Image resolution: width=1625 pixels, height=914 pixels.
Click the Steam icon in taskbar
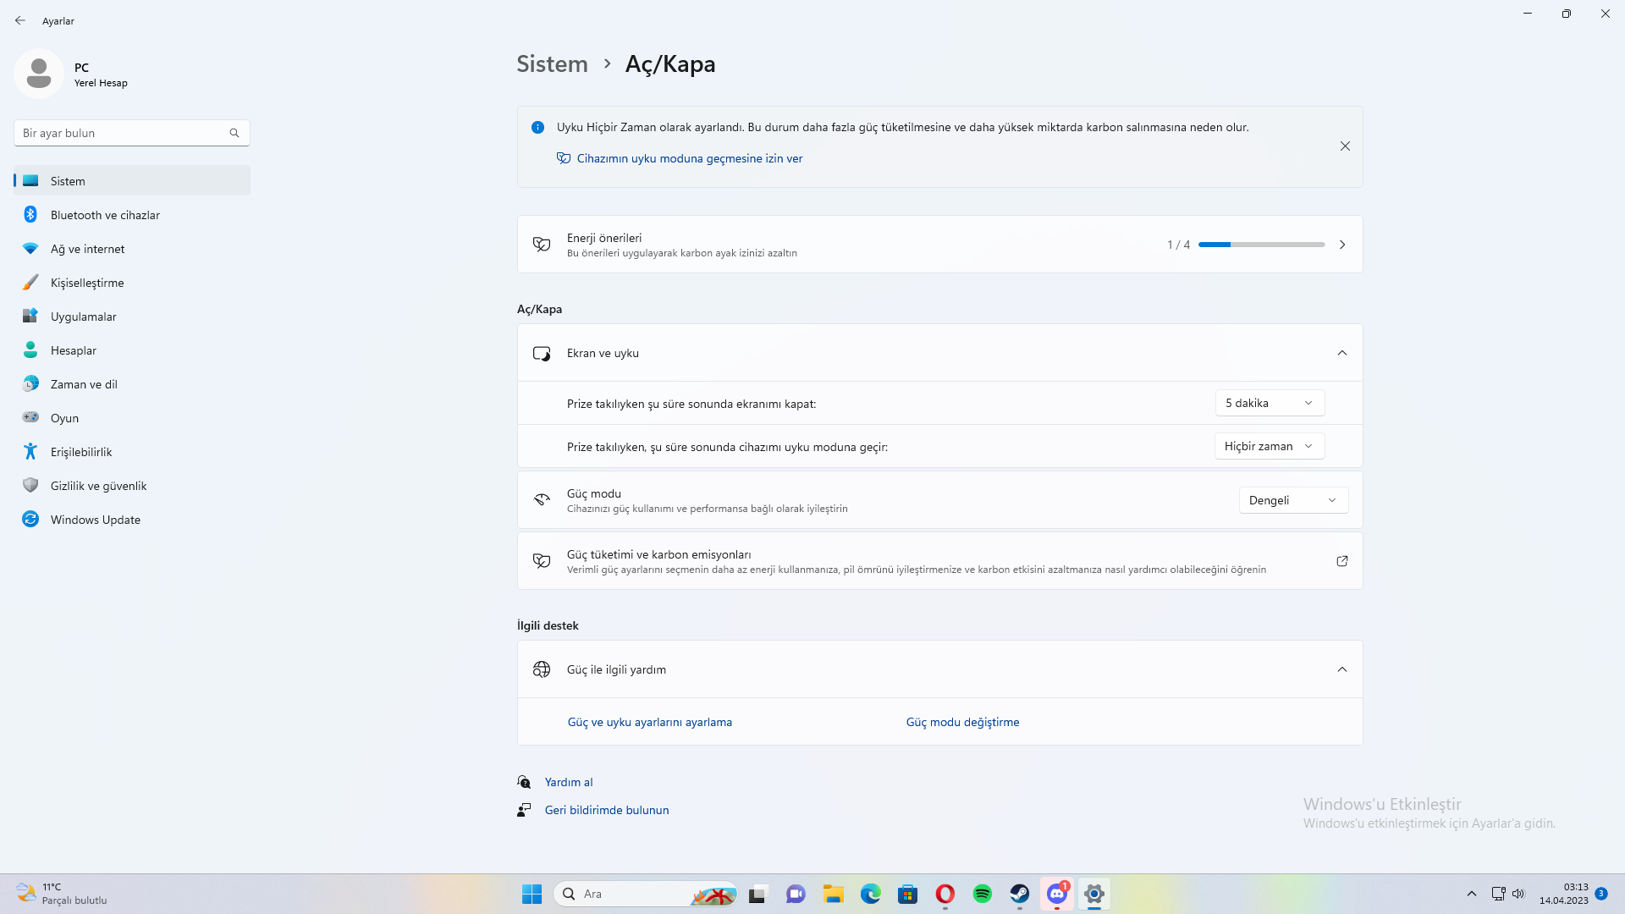1019,894
